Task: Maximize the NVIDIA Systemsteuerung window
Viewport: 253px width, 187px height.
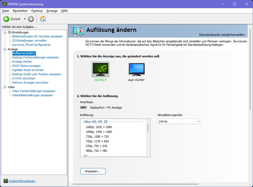Action: (235, 4)
